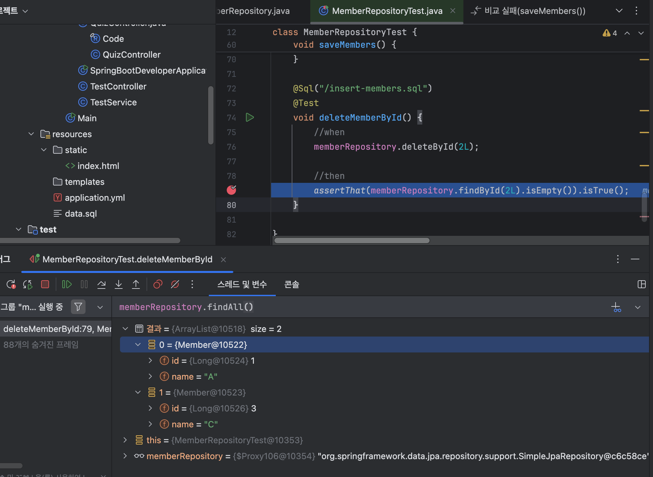This screenshot has height=477, width=653.
Task: Click the Rerun debug session icon
Action: click(x=11, y=284)
